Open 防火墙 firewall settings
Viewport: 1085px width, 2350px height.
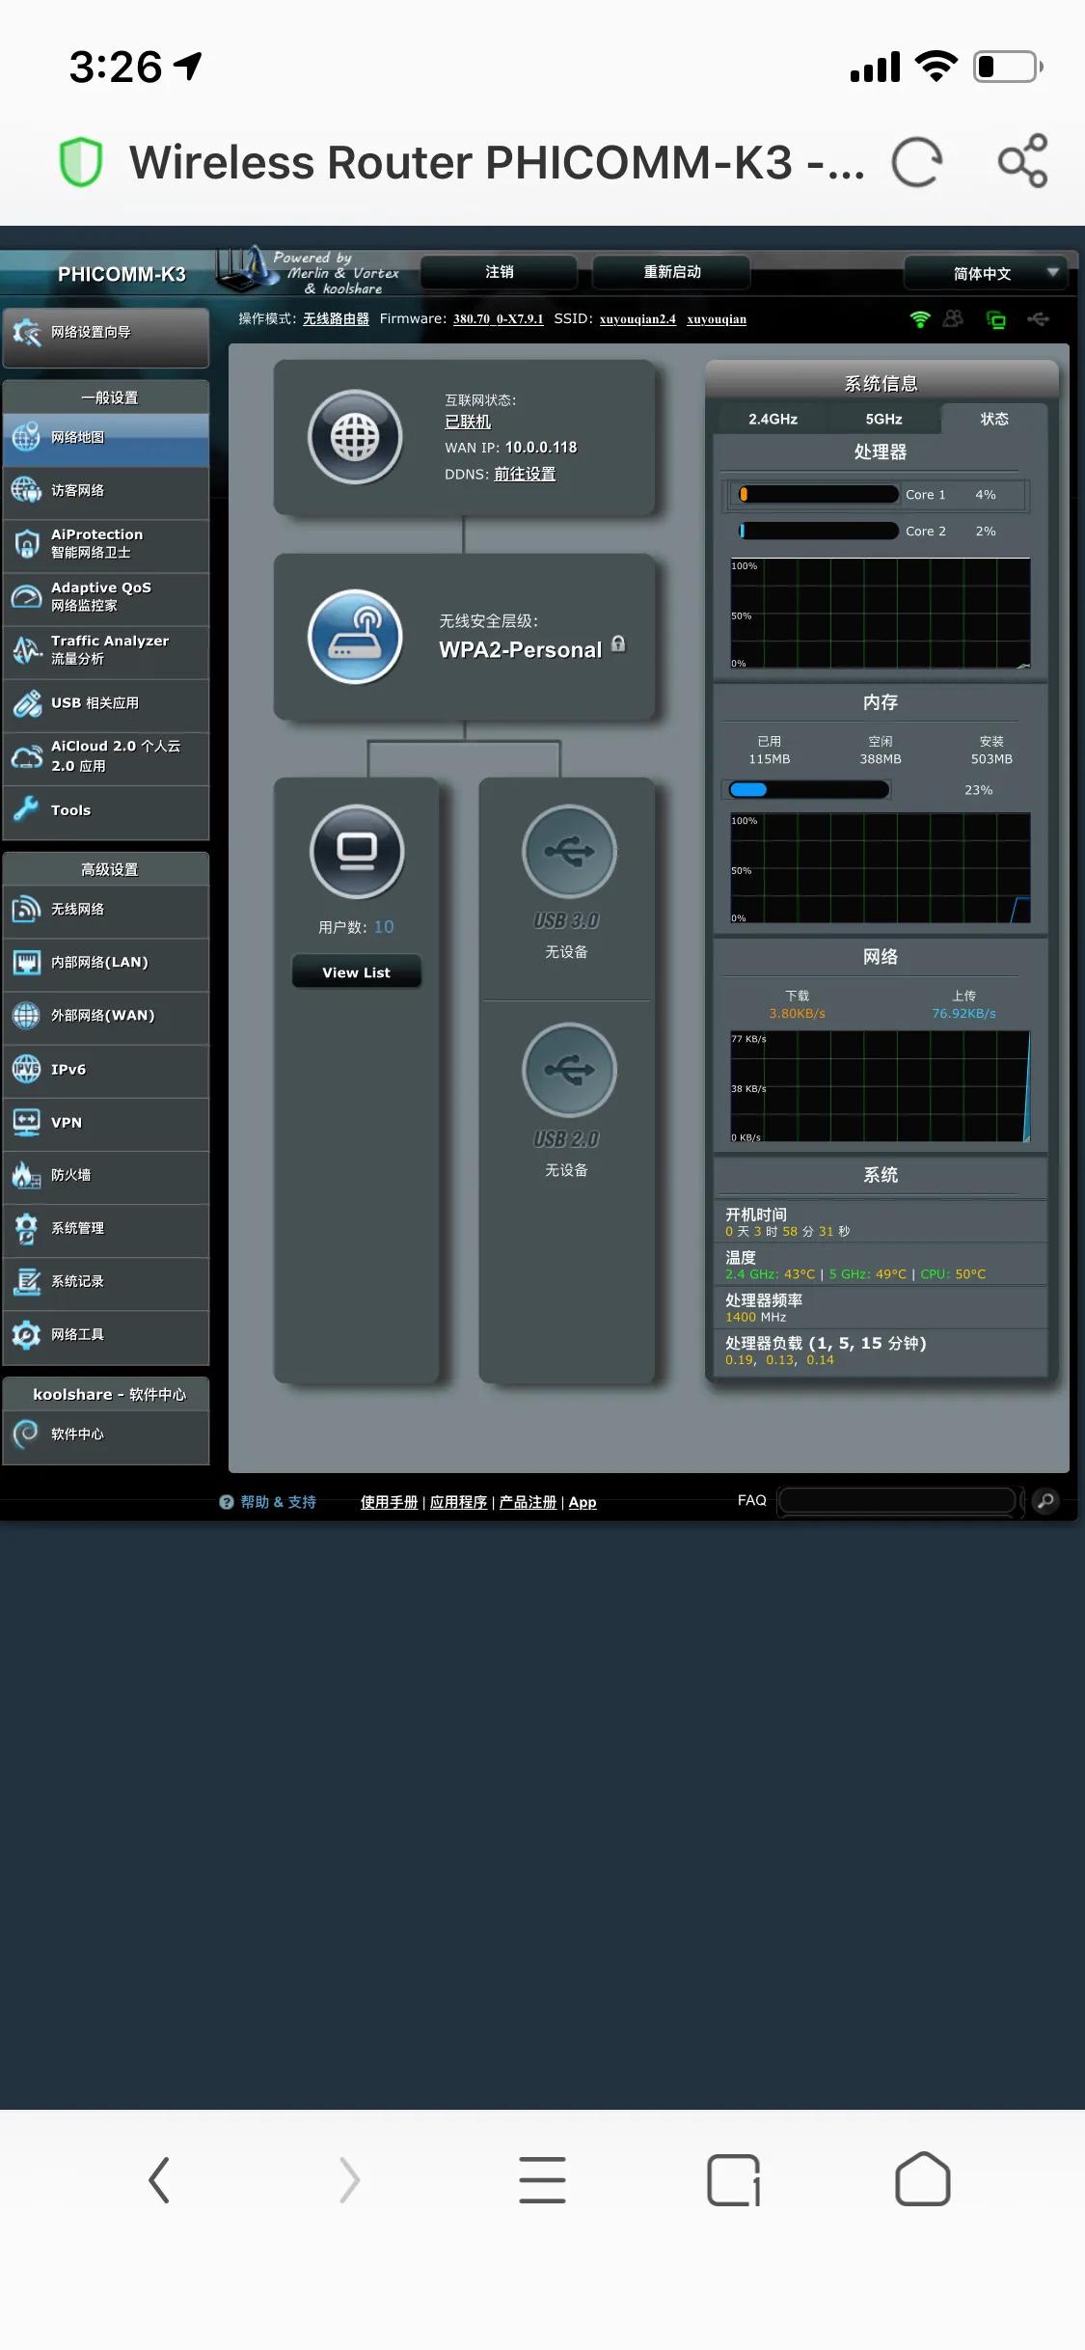(x=106, y=1176)
